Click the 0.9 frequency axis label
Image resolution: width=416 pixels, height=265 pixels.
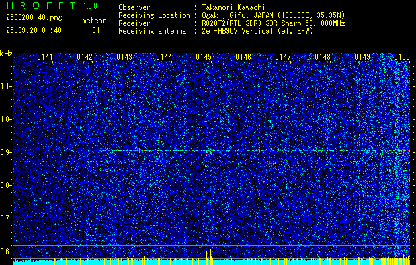[x=5, y=152]
